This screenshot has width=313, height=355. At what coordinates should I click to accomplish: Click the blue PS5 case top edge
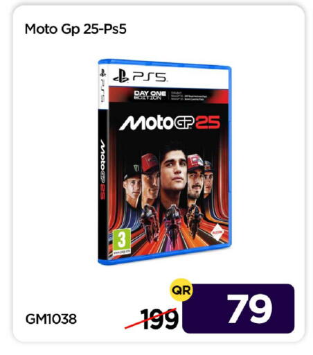tap(164, 64)
